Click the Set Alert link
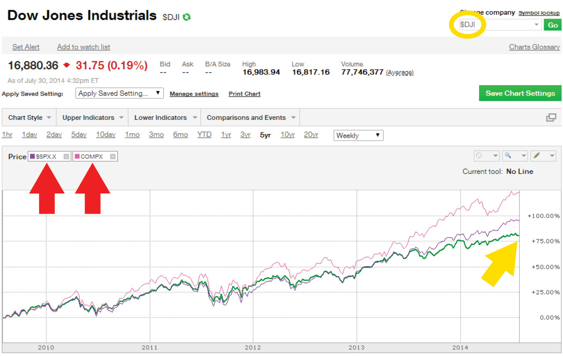563x356 pixels. (x=26, y=47)
